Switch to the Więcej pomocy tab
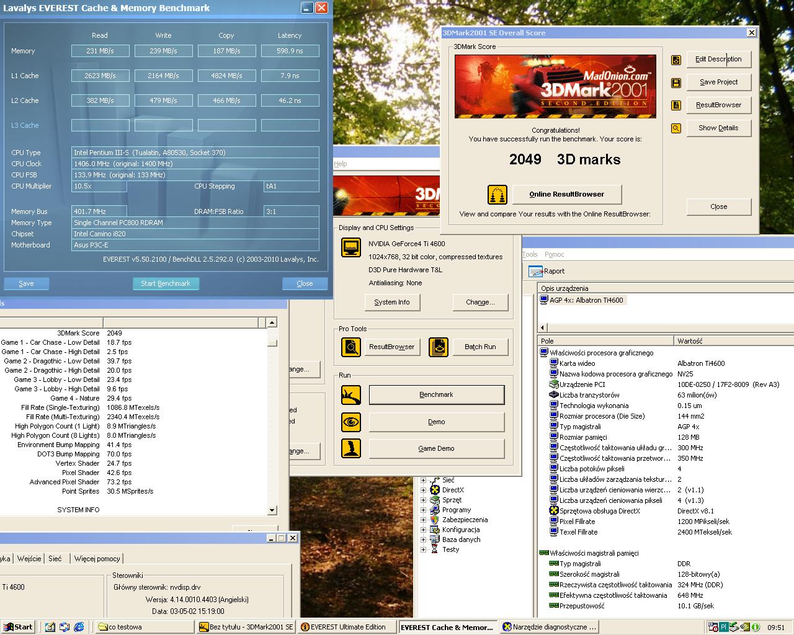Viewport: 794px width, 635px height. pos(97,559)
